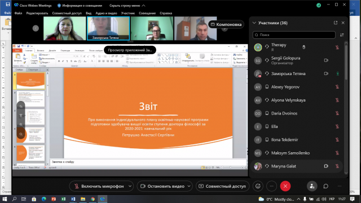Viewport: 361px width, 203px height.
Task: Open taskbar Search
Action: click(14, 199)
